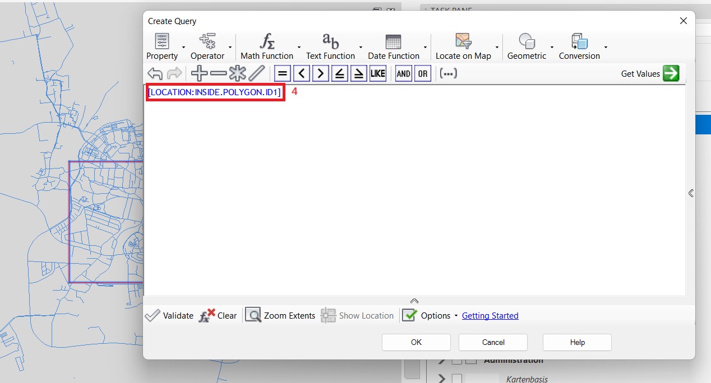Click the LOCATION INSIDE POLYGON expression text
The image size is (711, 383).
[215, 92]
